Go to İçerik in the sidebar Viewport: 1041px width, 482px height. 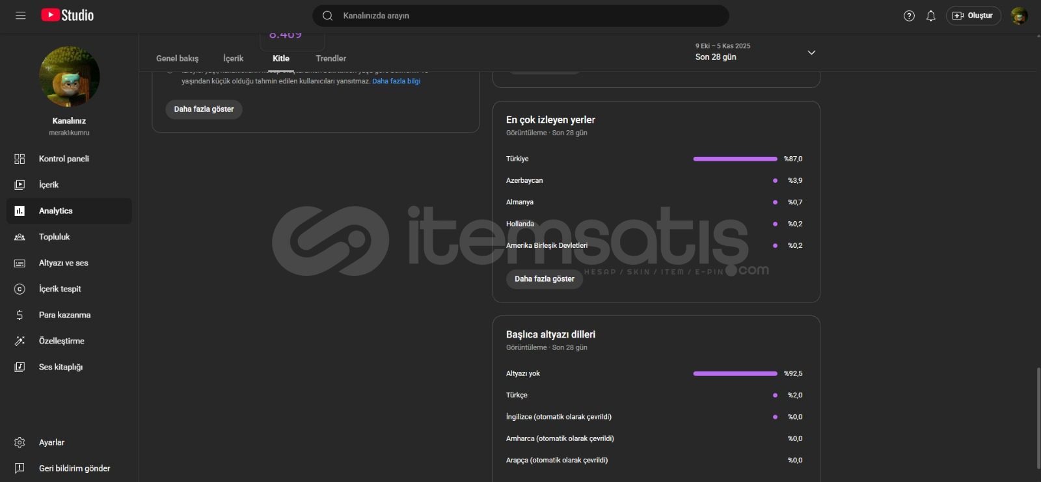(x=49, y=185)
